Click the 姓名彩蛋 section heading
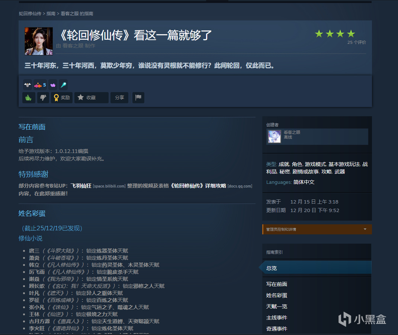The image size is (398, 335). [32, 213]
